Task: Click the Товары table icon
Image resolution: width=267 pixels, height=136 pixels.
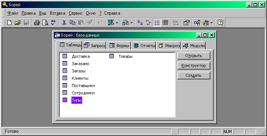Action: point(112,56)
